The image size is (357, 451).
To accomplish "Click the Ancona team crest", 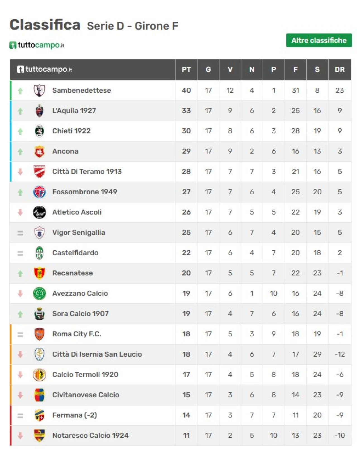I will 39,151.
